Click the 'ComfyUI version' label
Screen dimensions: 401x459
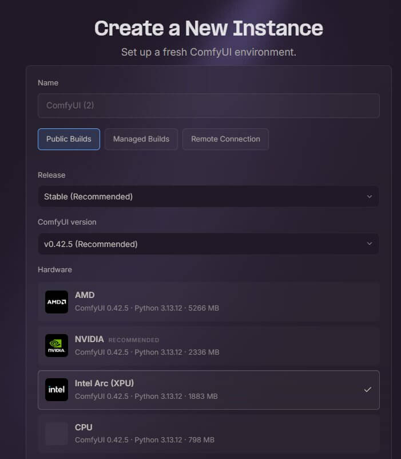pos(67,222)
